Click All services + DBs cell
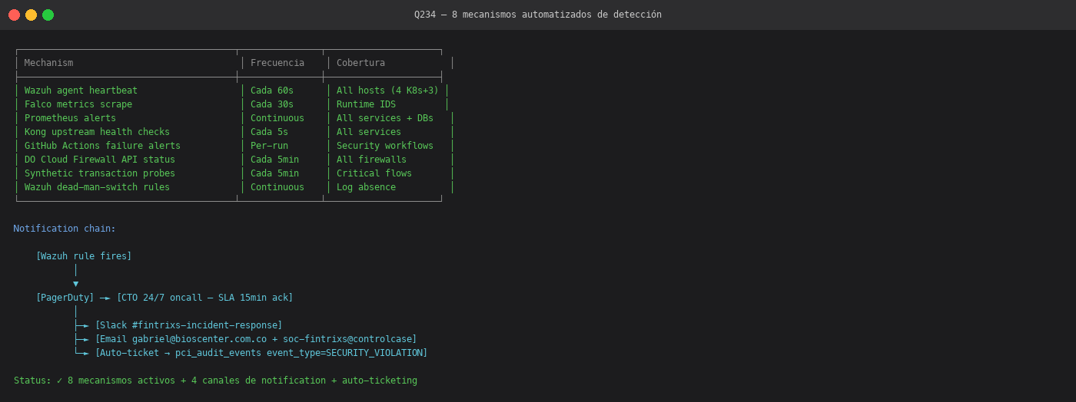1076x402 pixels. [x=385, y=118]
